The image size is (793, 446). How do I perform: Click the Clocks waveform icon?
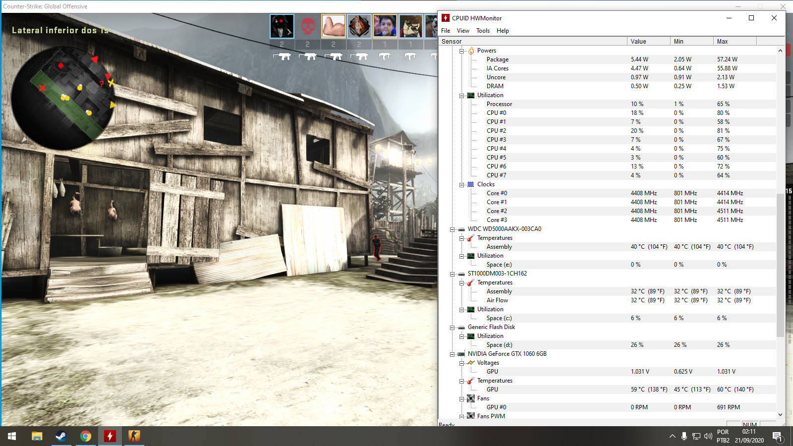471,184
